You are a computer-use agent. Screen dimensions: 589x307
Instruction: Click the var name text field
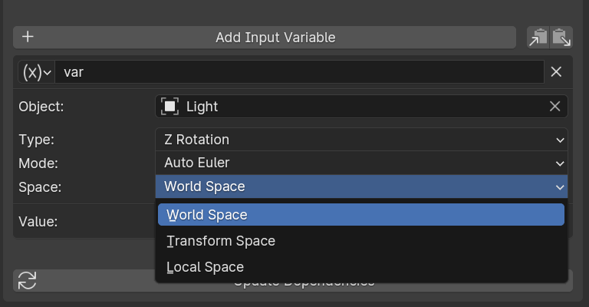pos(299,72)
